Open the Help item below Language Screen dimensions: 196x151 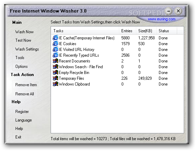pos(19,129)
